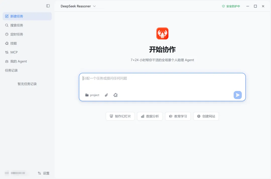
Task: Open the puzzle-piece skills icon in input
Action: point(115,95)
